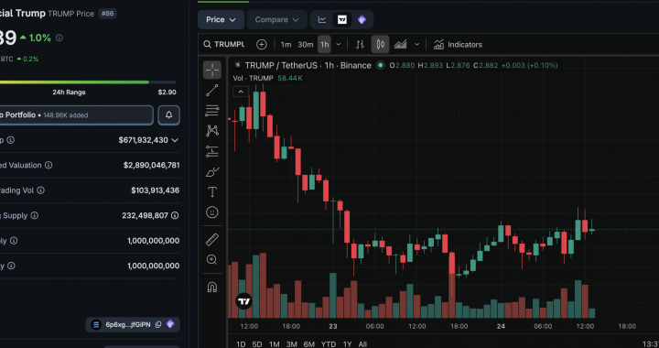Click the TradingView logo on chart
659x348 pixels.
243,301
